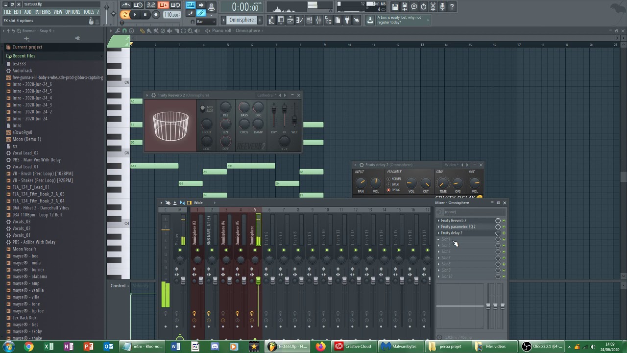Image resolution: width=627 pixels, height=353 pixels.
Task: Toggle the recording countdown 3.2 button
Action: tap(150, 5)
